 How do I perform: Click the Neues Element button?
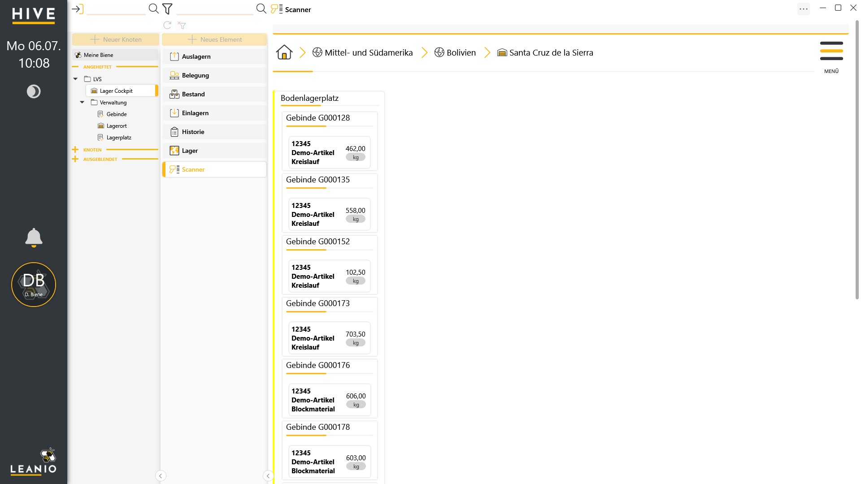214,39
